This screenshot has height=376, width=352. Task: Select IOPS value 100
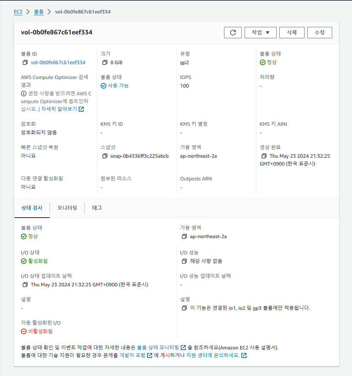(x=184, y=86)
